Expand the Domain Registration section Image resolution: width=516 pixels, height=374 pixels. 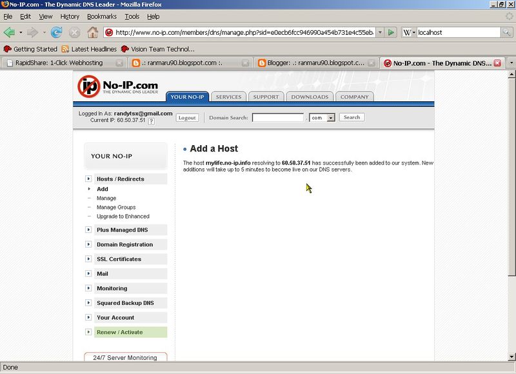coord(88,244)
